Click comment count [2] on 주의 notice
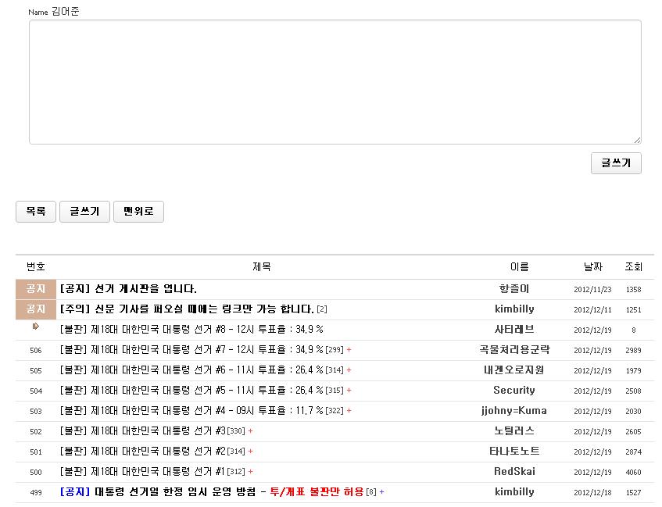This screenshot has width=662, height=507. point(322,309)
